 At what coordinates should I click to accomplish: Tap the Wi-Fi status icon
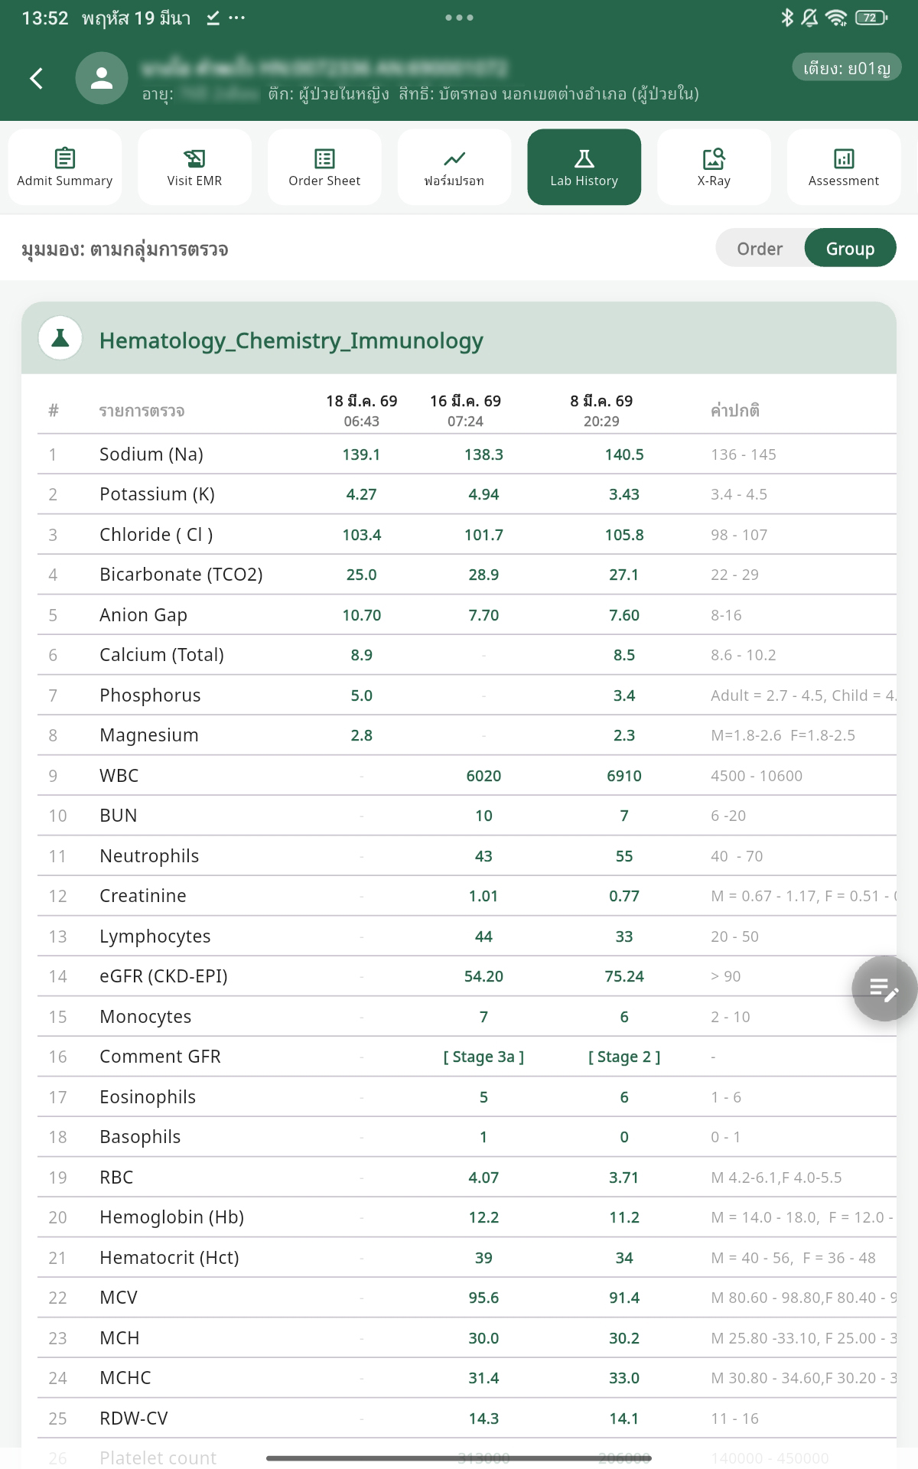point(835,18)
